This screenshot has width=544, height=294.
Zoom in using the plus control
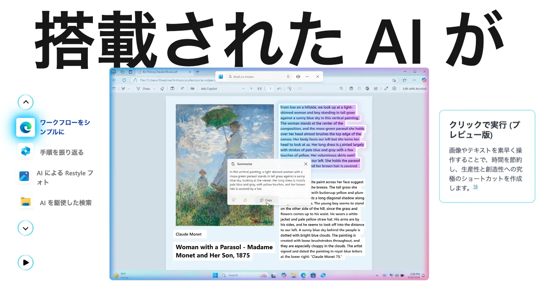[x=251, y=88]
